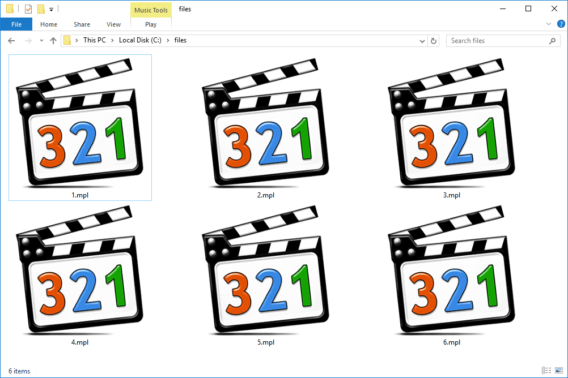Click the 3.mpl file name label
The height and width of the screenshot is (378, 568).
point(451,195)
